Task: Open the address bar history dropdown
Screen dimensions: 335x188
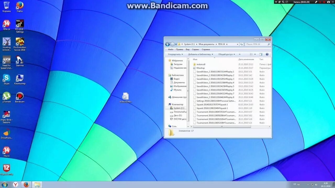Action: (237, 44)
